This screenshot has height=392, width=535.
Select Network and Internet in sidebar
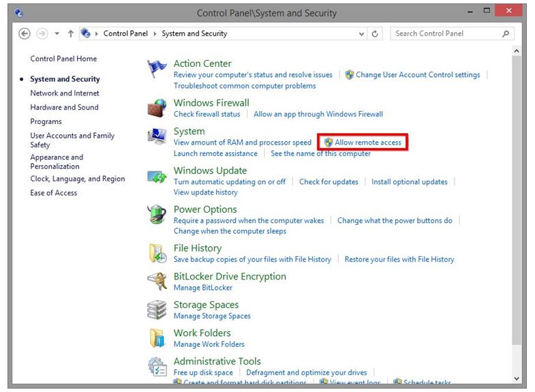(x=65, y=93)
